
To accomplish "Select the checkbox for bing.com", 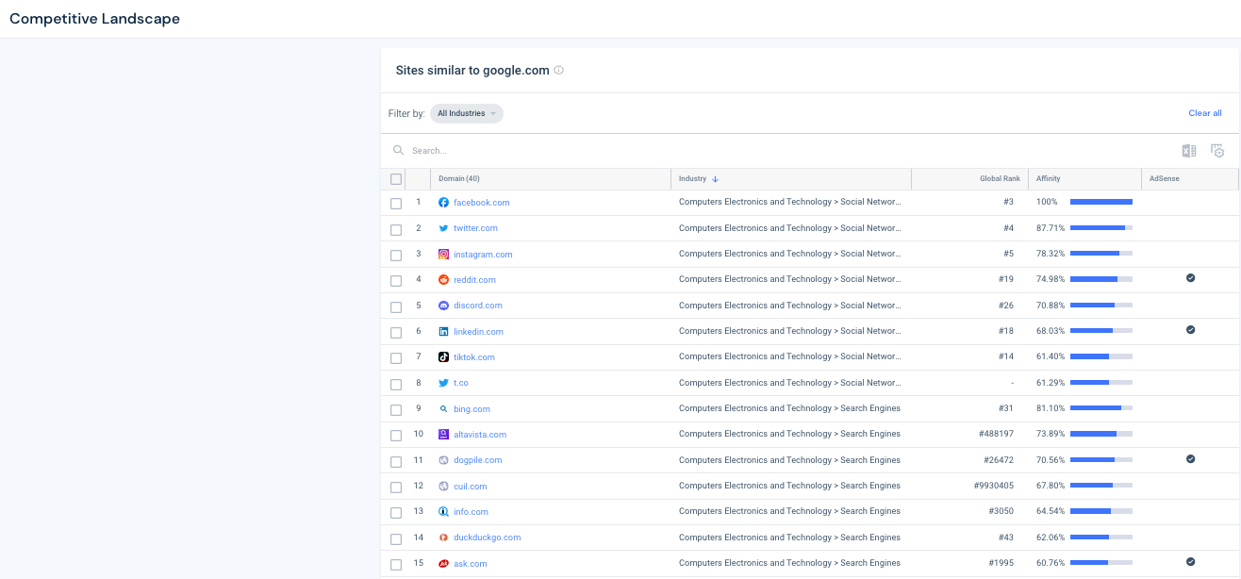I will coord(396,408).
